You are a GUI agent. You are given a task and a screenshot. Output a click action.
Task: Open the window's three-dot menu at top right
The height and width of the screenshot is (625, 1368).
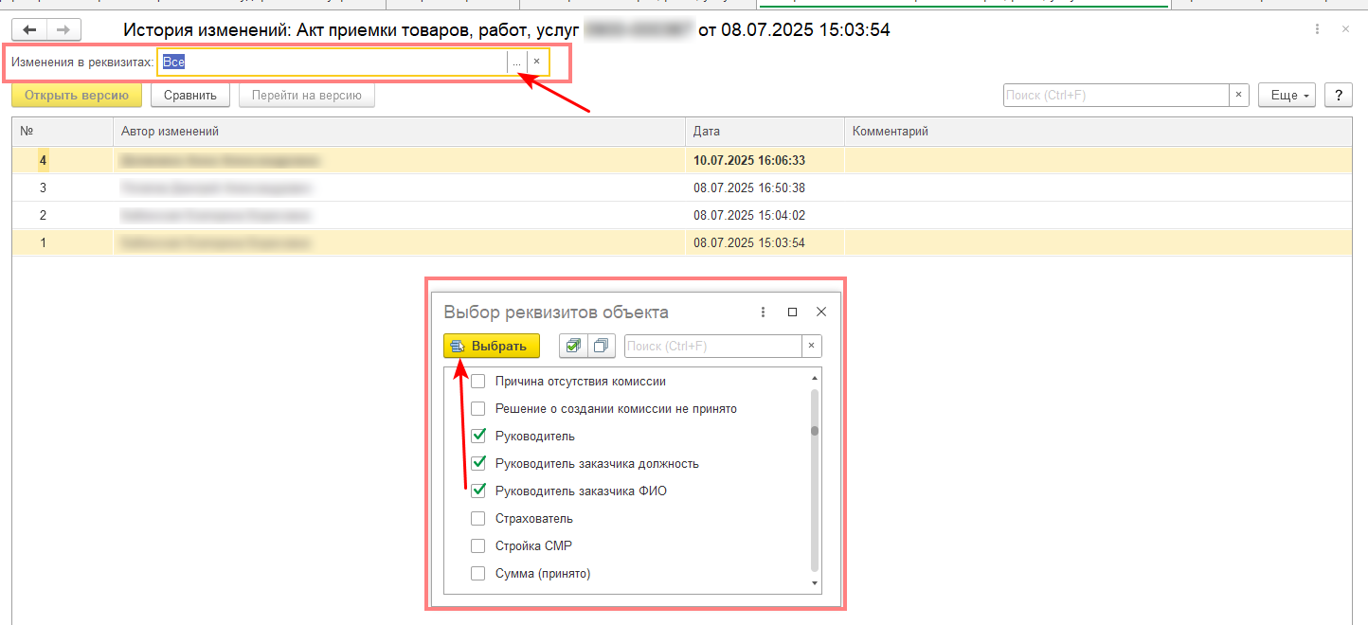click(1318, 29)
